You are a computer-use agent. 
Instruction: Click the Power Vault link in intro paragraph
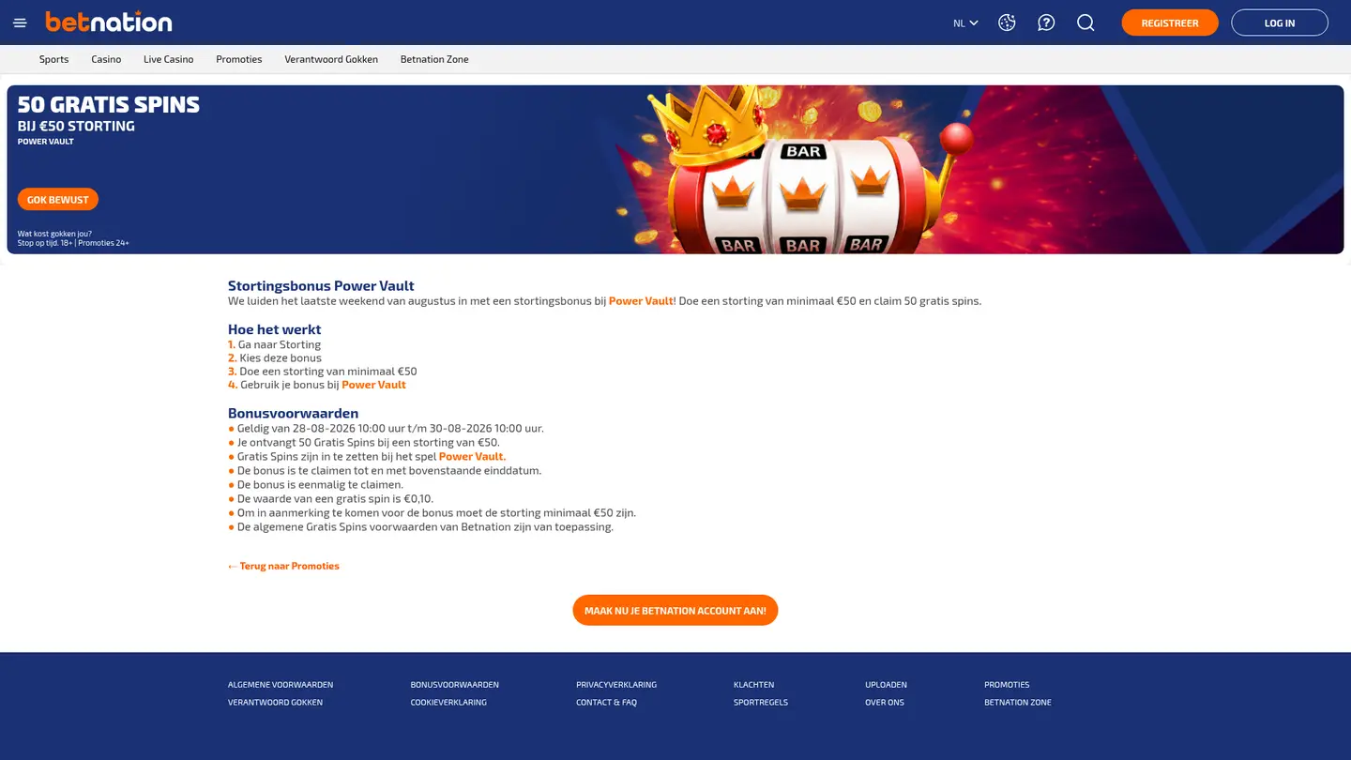tap(641, 301)
